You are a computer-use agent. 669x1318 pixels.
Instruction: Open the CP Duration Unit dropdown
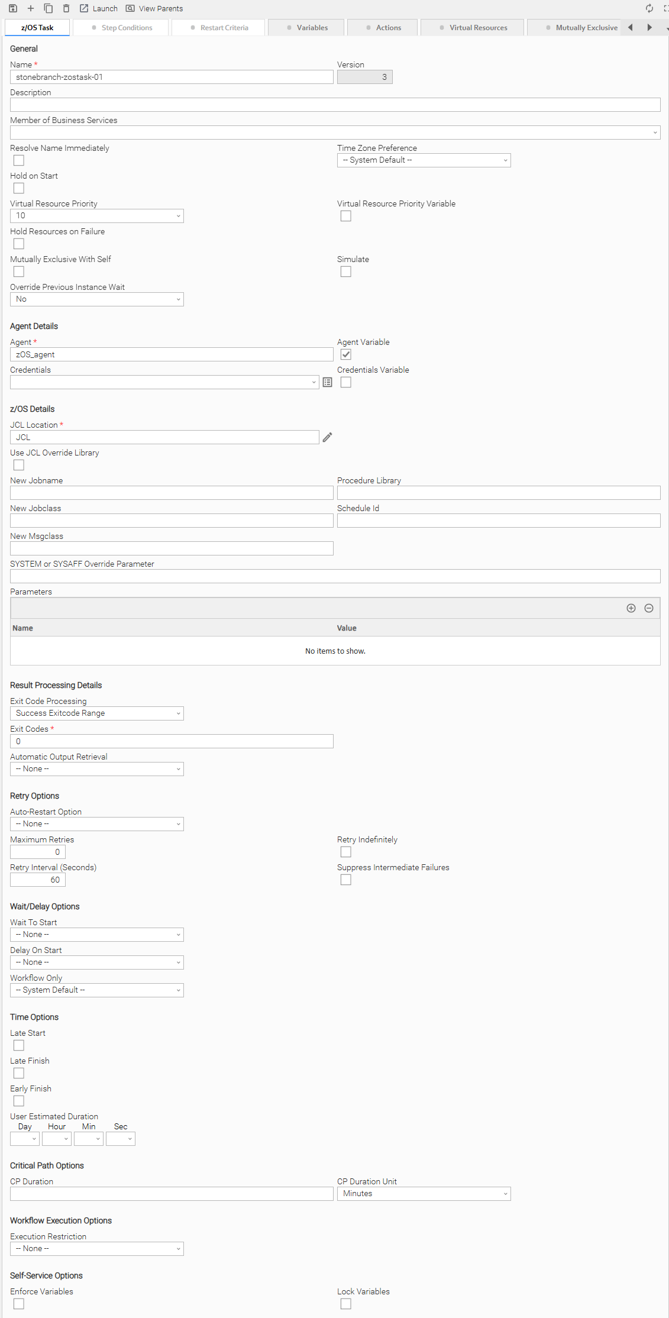(x=424, y=1194)
